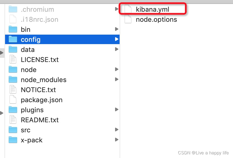Select the node.options file name
The height and width of the screenshot is (158, 233).
[156, 20]
